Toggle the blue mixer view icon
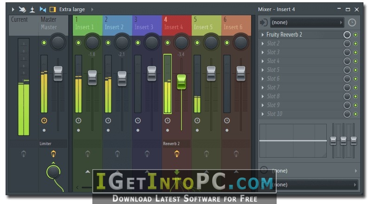 click(43, 9)
